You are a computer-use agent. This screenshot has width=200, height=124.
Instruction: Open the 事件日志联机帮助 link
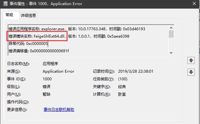point(59,110)
